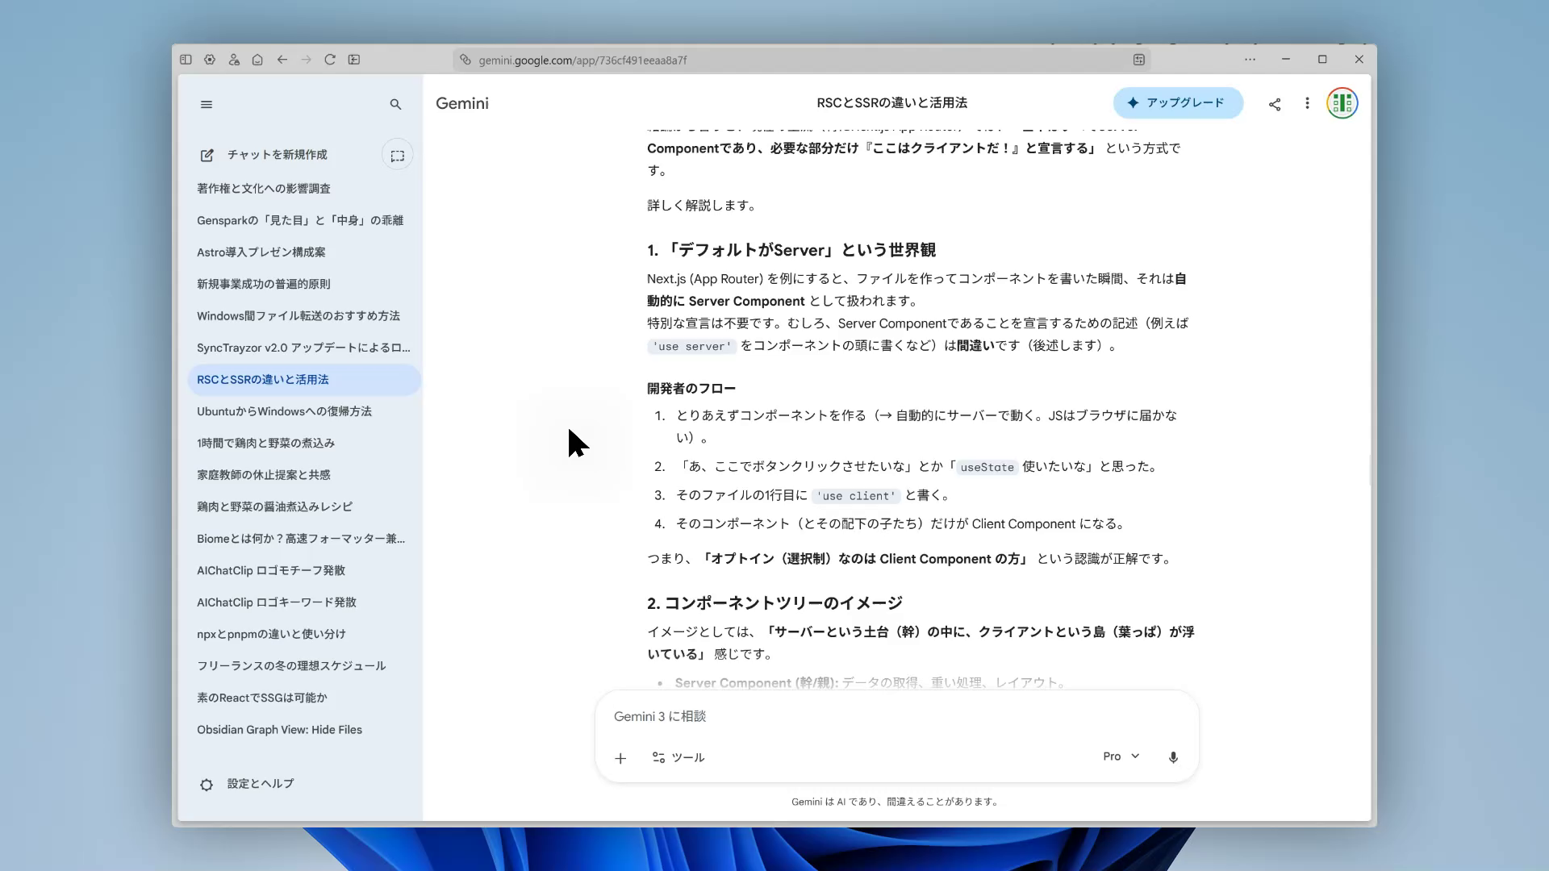The height and width of the screenshot is (871, 1549).
Task: Open 設定とヘルプ settings
Action: pyautogui.click(x=247, y=784)
